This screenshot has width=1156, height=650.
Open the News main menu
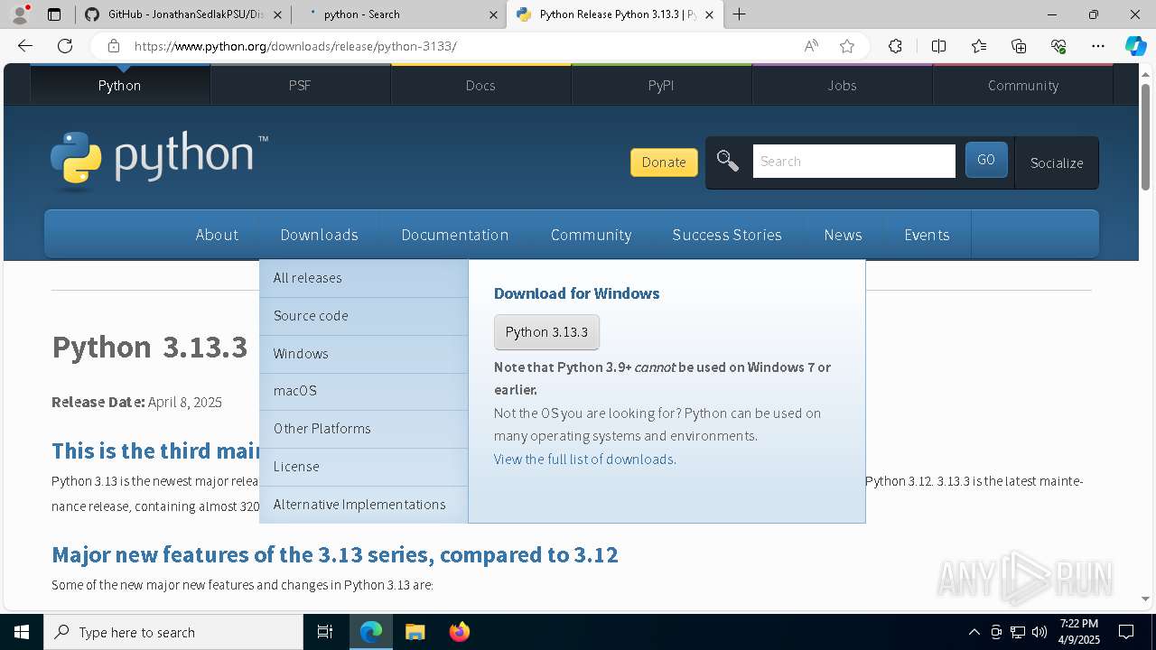[x=843, y=235]
